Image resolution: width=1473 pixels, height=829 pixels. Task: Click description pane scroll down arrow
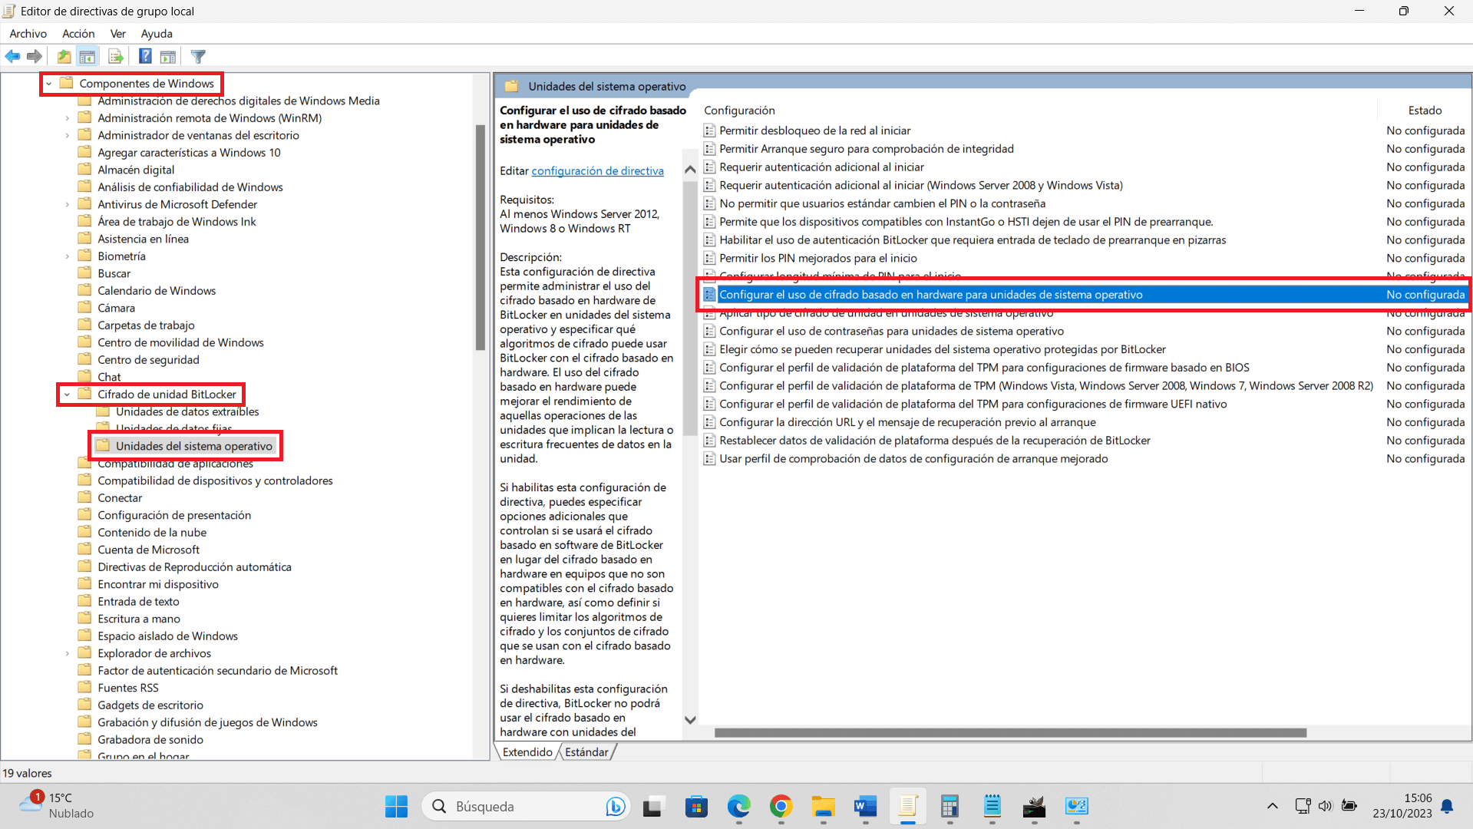(x=690, y=720)
